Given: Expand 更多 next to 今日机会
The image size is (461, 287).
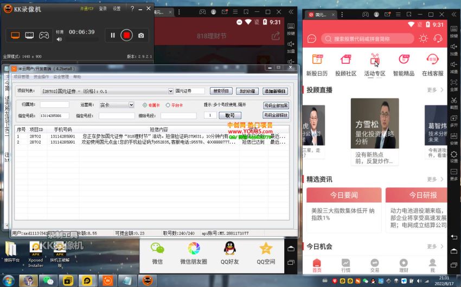Looking at the screenshot, I should tap(435, 246).
